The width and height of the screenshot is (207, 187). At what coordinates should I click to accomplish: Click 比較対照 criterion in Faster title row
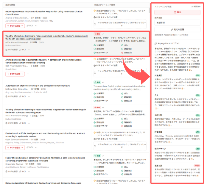point(99,171)
